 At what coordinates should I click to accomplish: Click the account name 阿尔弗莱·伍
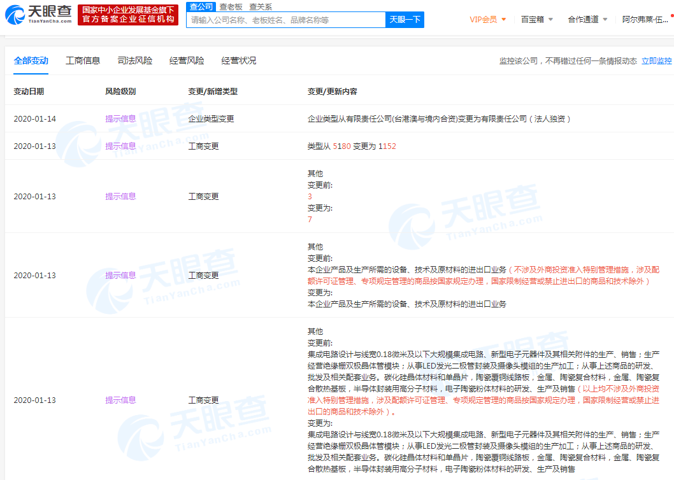pos(645,19)
